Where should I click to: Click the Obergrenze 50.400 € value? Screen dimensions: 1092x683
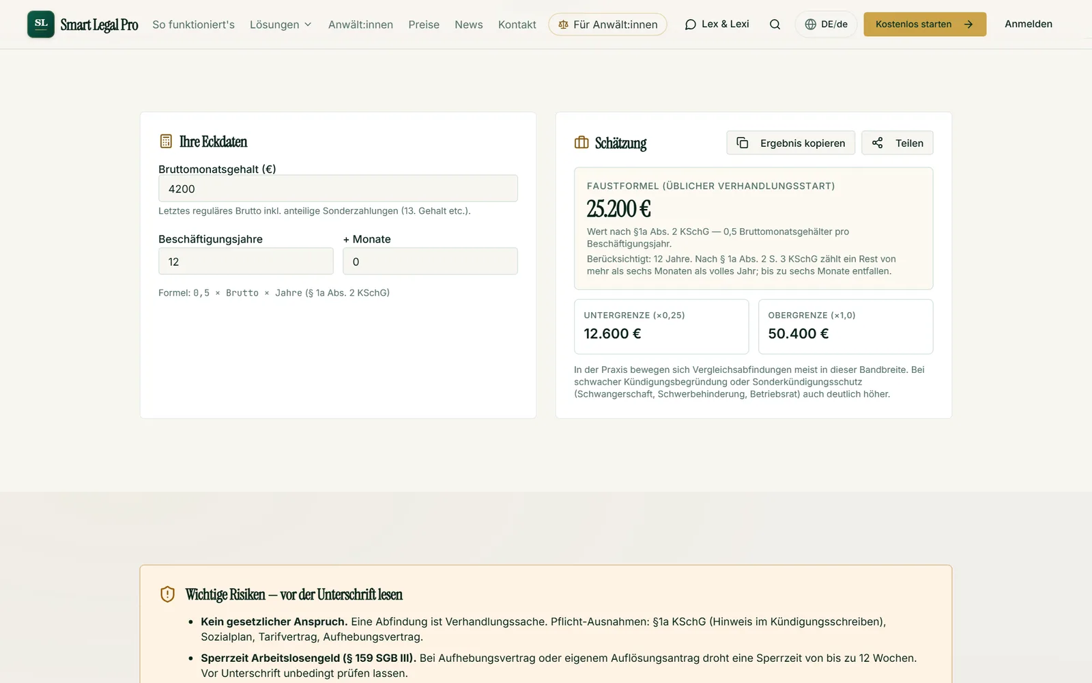pos(799,333)
